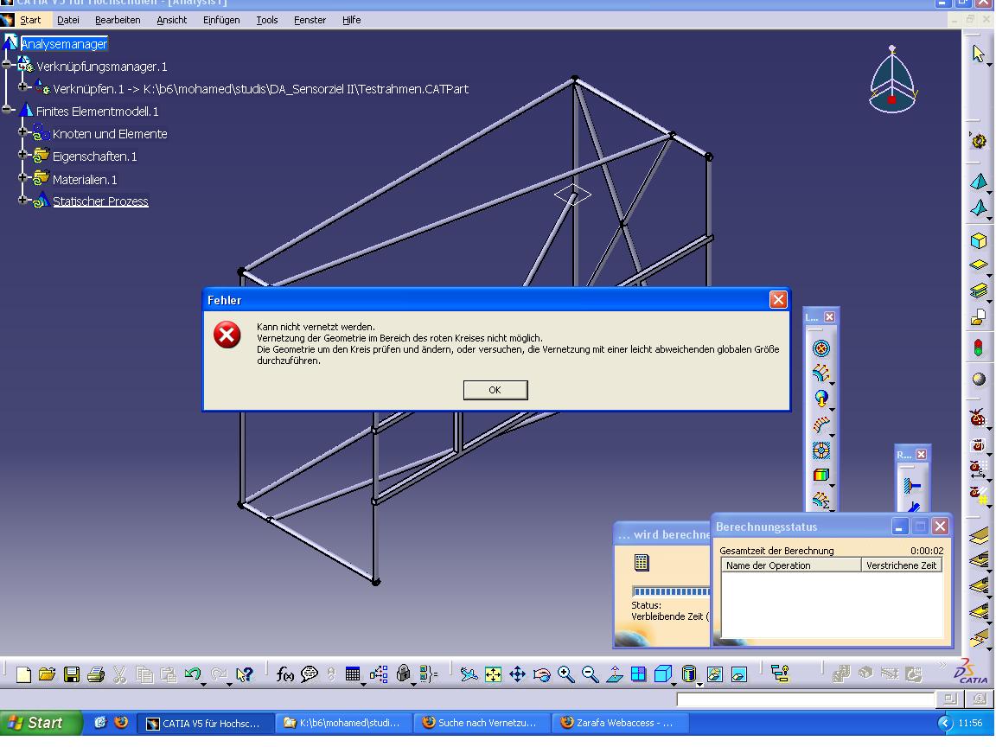Select Statischer Prozess in the tree

coord(100,201)
